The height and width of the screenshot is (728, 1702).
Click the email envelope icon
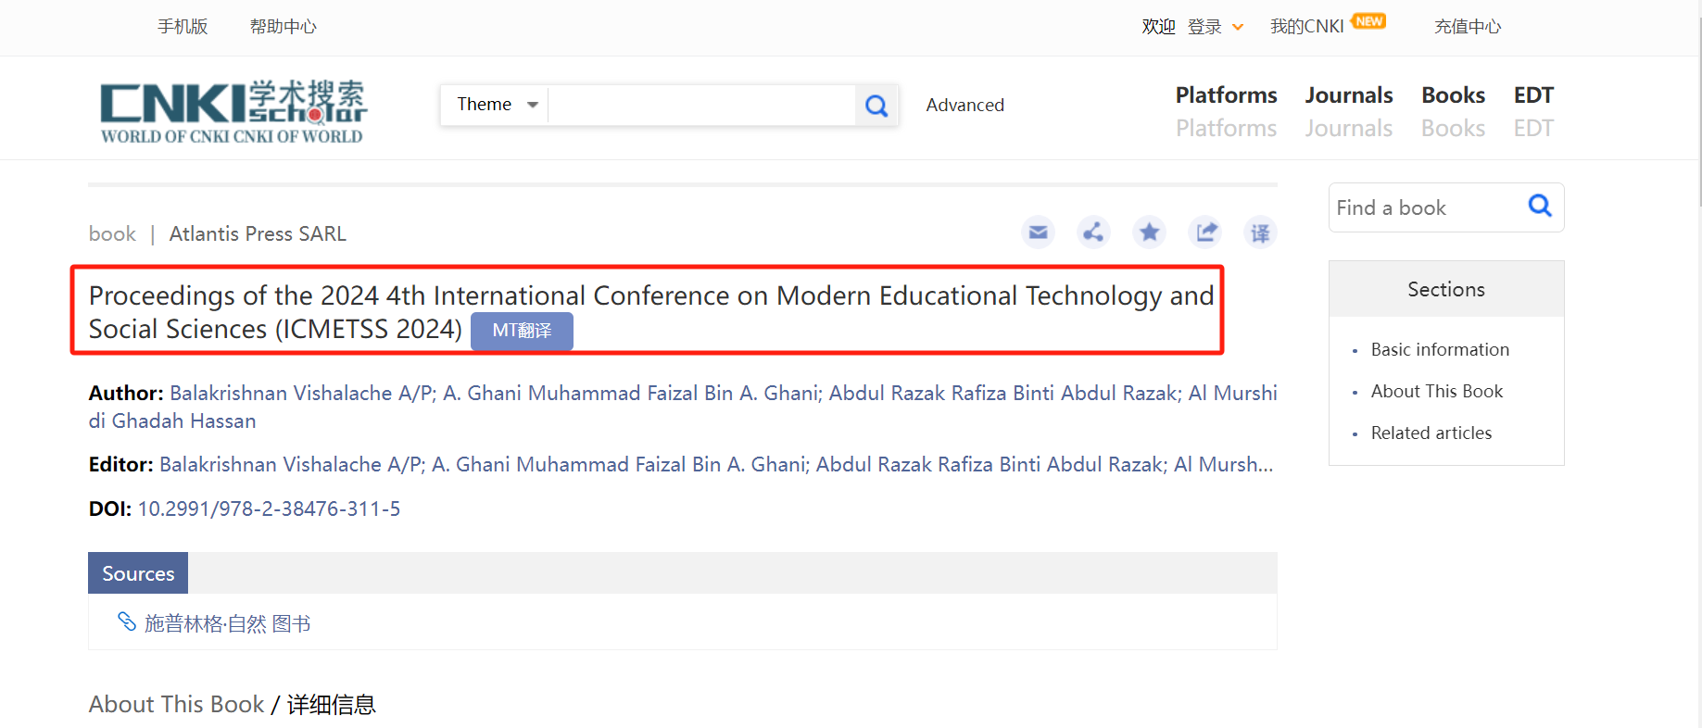click(x=1038, y=232)
